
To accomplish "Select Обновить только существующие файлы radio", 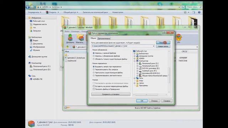I will 94,59.
